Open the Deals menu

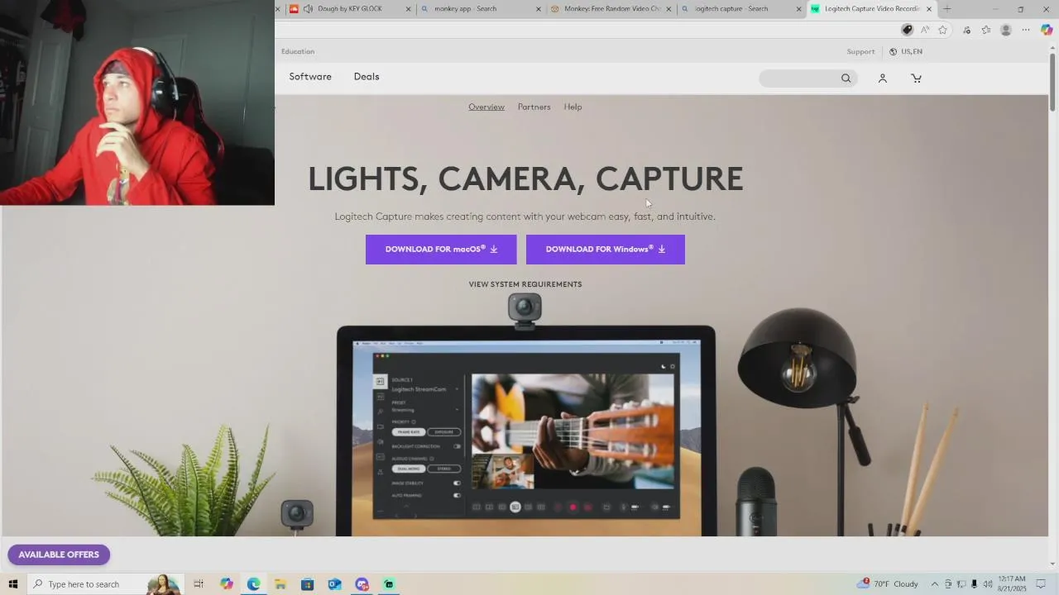(367, 77)
